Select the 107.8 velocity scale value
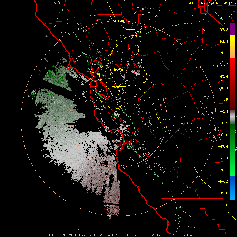 click(x=223, y=29)
